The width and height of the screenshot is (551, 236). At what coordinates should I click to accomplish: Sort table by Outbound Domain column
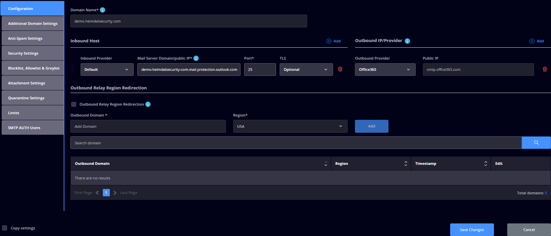pos(326,164)
